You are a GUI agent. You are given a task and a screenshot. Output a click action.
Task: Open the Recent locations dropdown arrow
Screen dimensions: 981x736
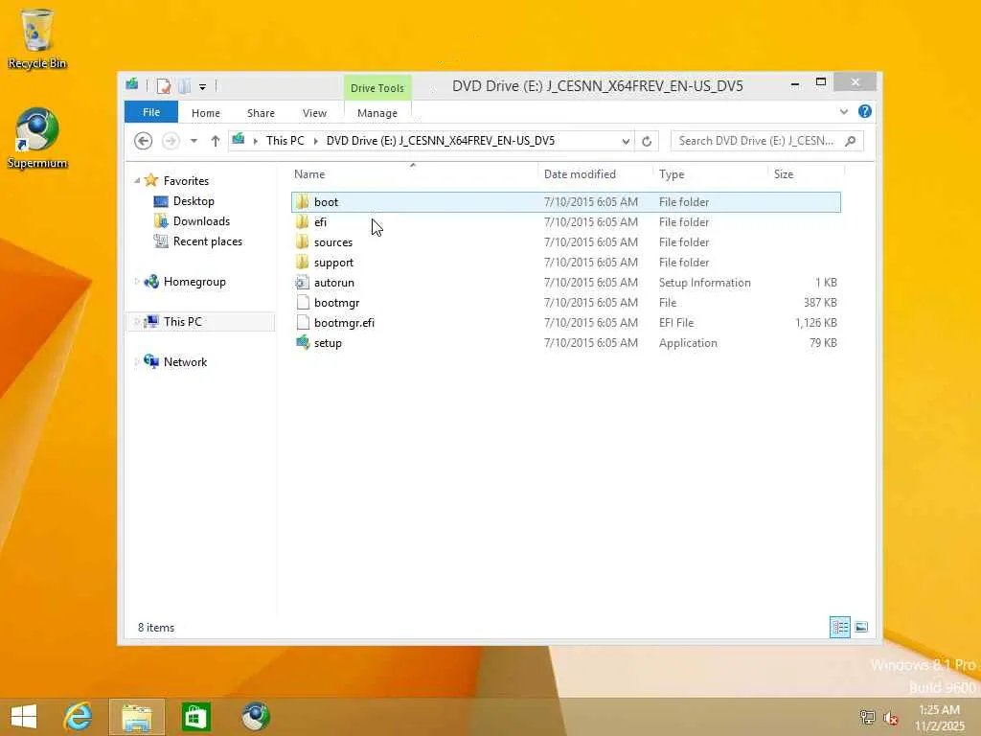pyautogui.click(x=194, y=141)
